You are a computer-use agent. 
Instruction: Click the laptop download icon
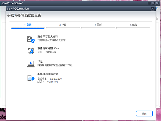pyautogui.click(x=31, y=64)
